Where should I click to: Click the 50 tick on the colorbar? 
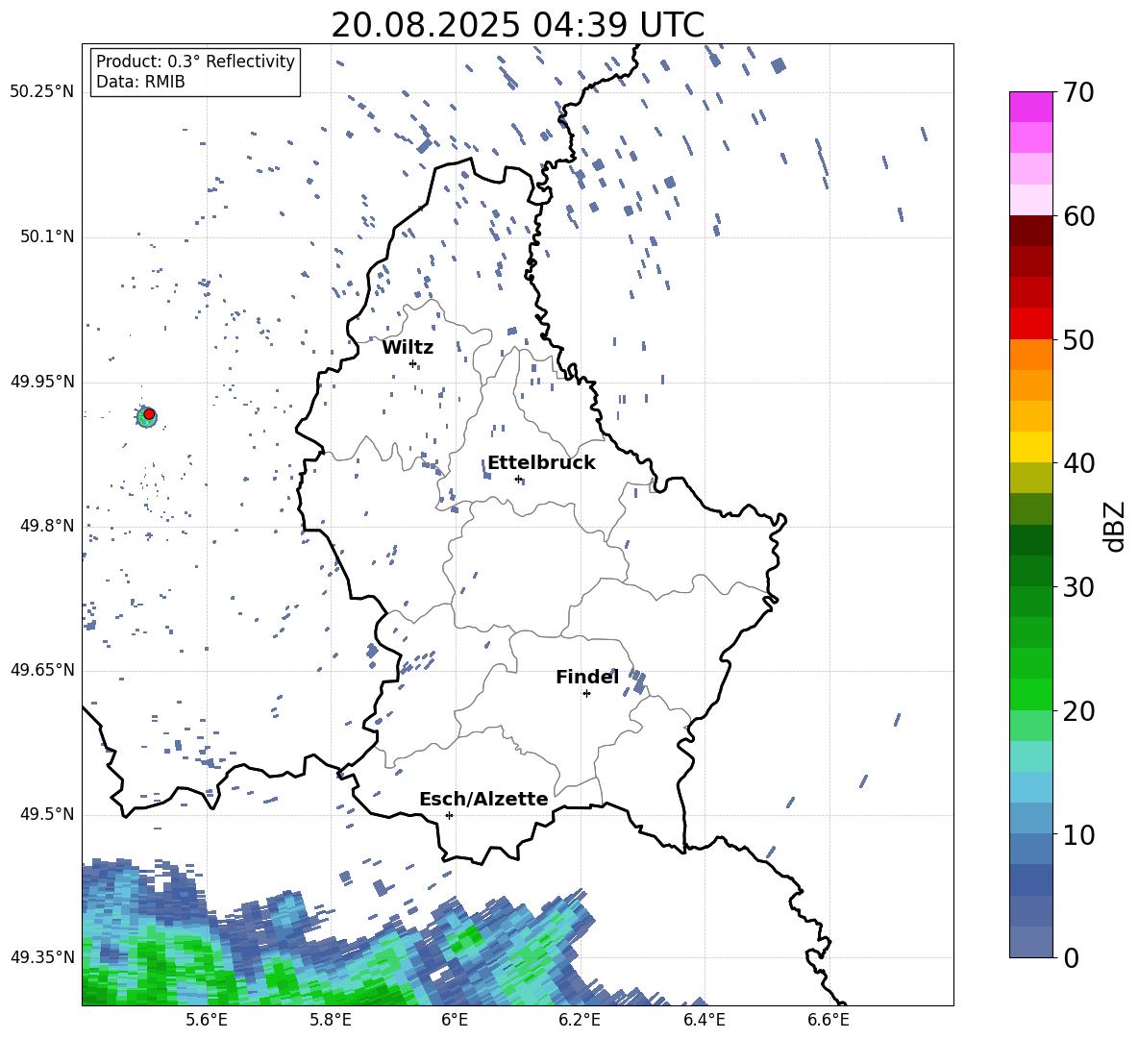(1079, 340)
